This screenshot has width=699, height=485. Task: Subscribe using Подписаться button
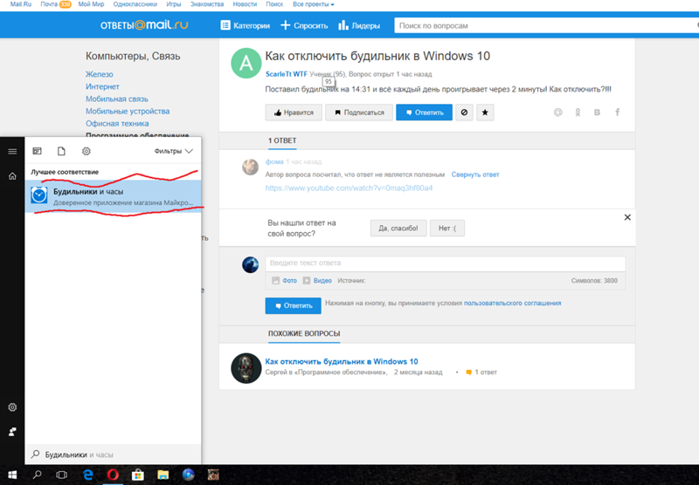pos(359,113)
